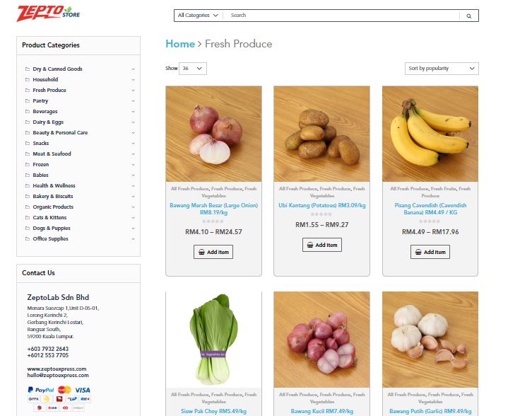
Task: Click the Mastercard payment icon
Action: pyautogui.click(x=64, y=390)
